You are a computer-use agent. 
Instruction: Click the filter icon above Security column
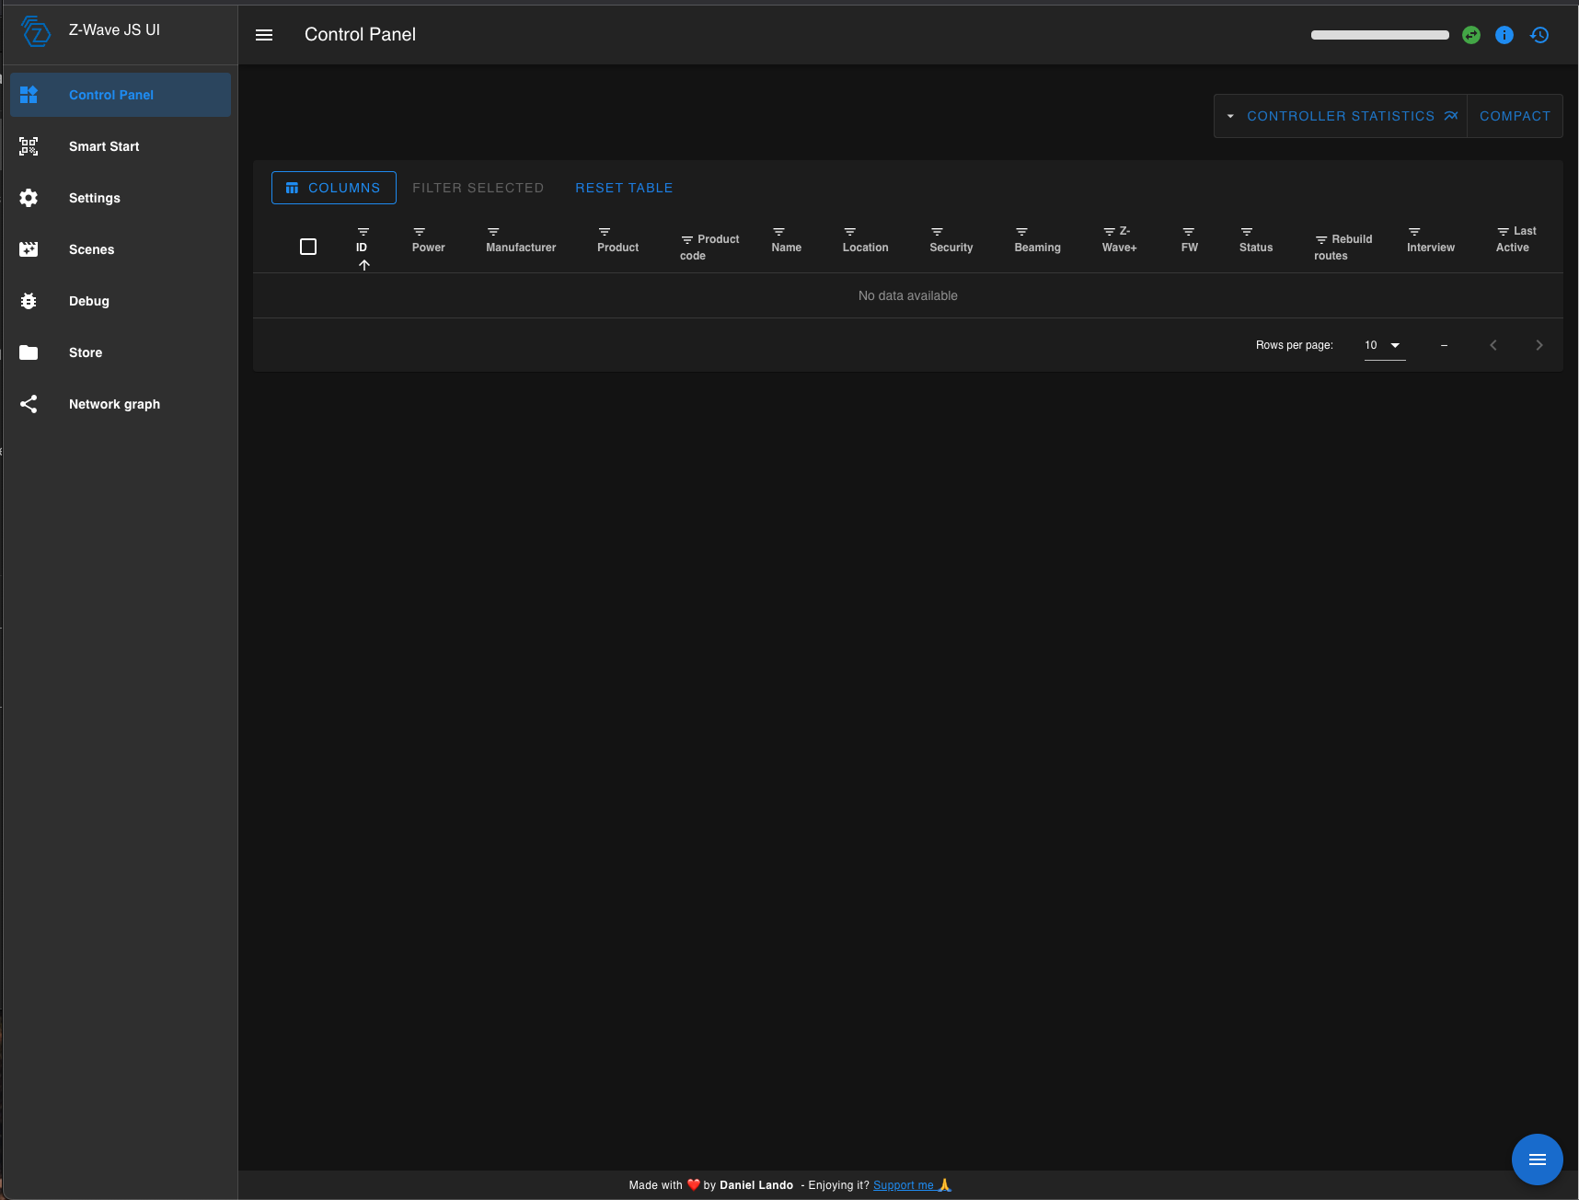937,232
